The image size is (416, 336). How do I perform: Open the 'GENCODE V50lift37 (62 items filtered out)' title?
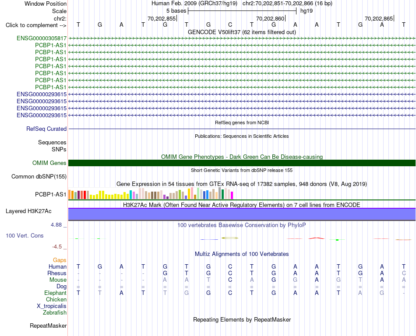[x=242, y=32]
